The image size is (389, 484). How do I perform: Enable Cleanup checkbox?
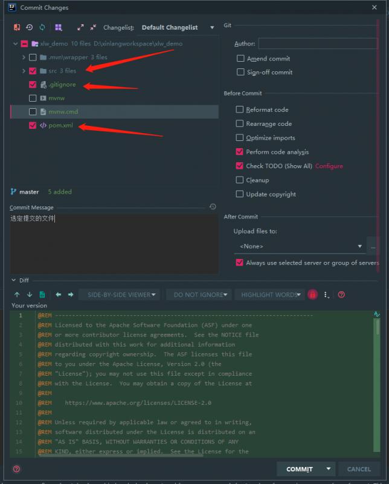(240, 180)
